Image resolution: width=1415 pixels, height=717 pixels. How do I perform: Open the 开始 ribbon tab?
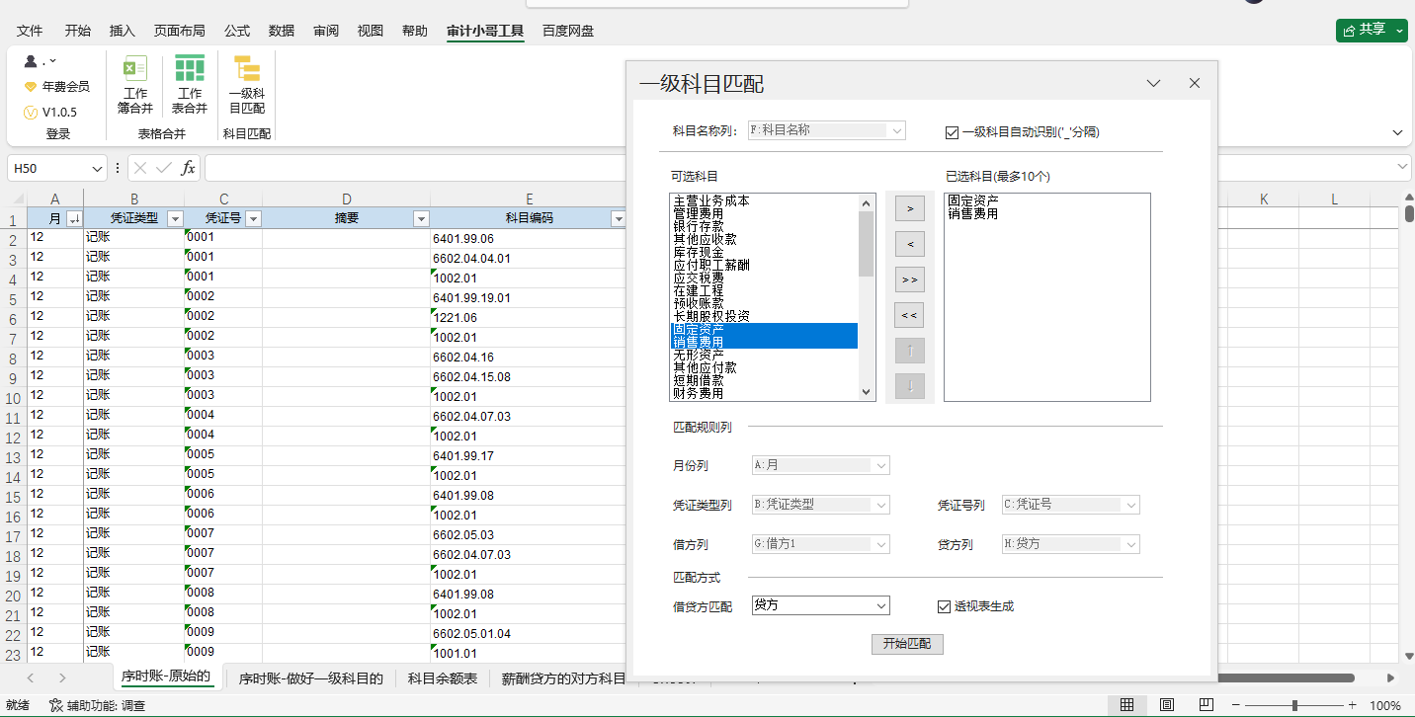pyautogui.click(x=78, y=31)
